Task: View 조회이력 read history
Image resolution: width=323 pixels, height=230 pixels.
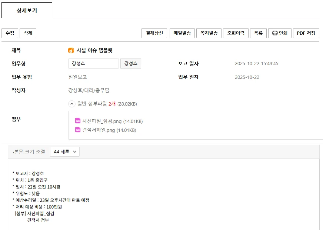Action: [x=236, y=33]
